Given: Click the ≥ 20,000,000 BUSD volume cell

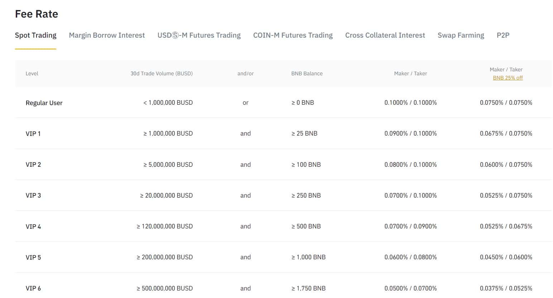Looking at the screenshot, I should [x=166, y=195].
